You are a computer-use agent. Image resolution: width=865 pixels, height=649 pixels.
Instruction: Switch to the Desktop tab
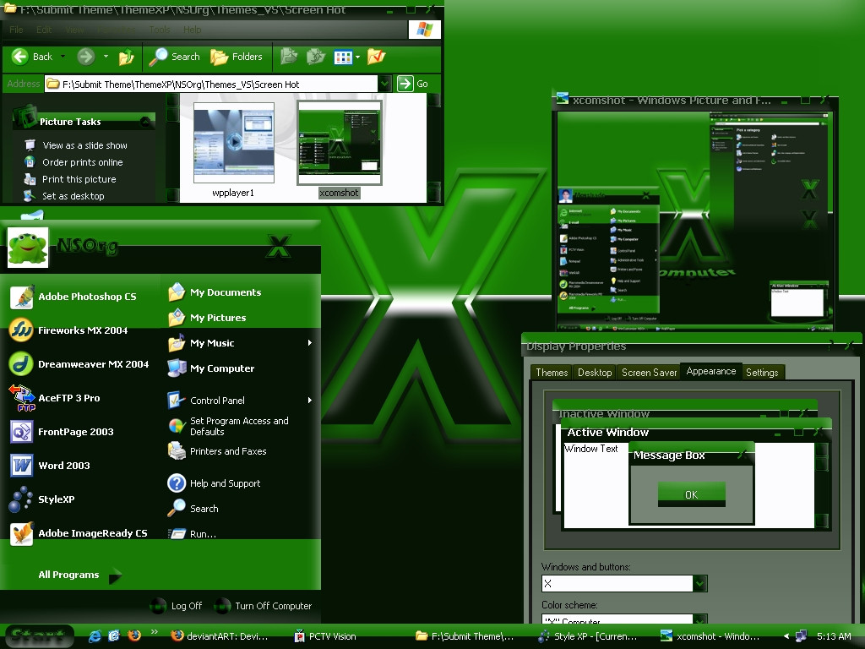(x=595, y=373)
